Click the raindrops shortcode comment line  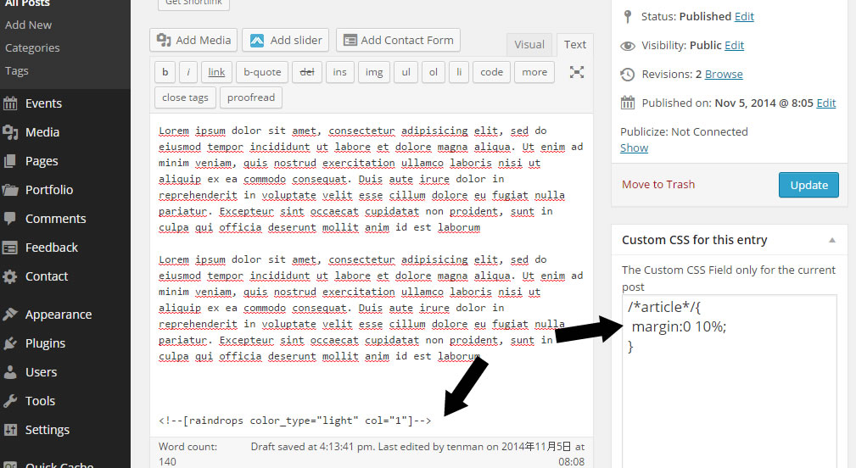coord(294,421)
